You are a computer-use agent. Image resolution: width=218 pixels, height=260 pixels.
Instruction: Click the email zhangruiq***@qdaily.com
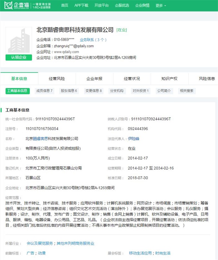click(74, 46)
